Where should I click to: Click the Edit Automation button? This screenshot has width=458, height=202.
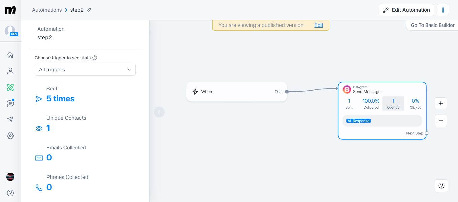tap(406, 10)
